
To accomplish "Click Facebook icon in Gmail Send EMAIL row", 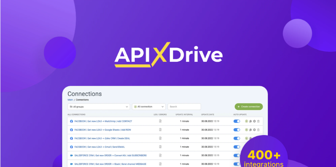I will coord(72,147).
